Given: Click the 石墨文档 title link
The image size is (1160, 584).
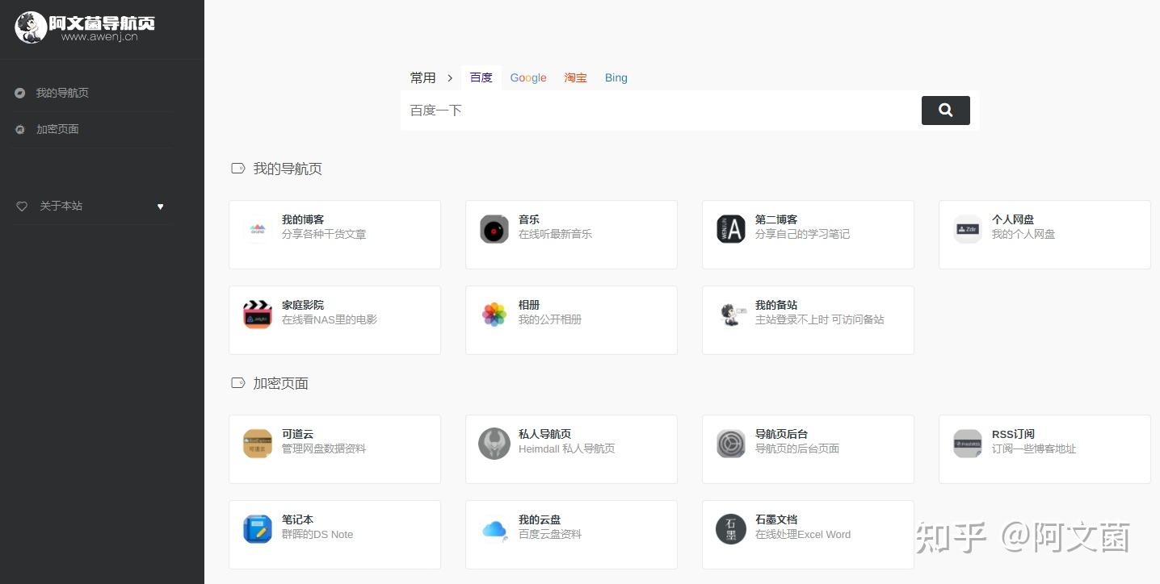Looking at the screenshot, I should click(776, 519).
